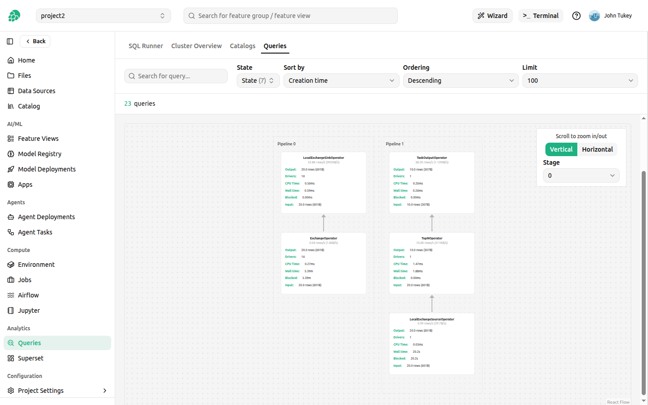Select the Queries tab
The height and width of the screenshot is (405, 648).
click(x=275, y=46)
